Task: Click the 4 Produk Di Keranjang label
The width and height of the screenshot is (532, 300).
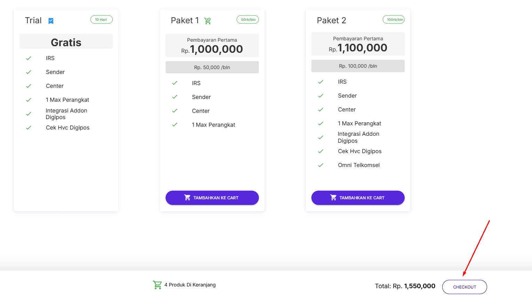Action: point(190,285)
